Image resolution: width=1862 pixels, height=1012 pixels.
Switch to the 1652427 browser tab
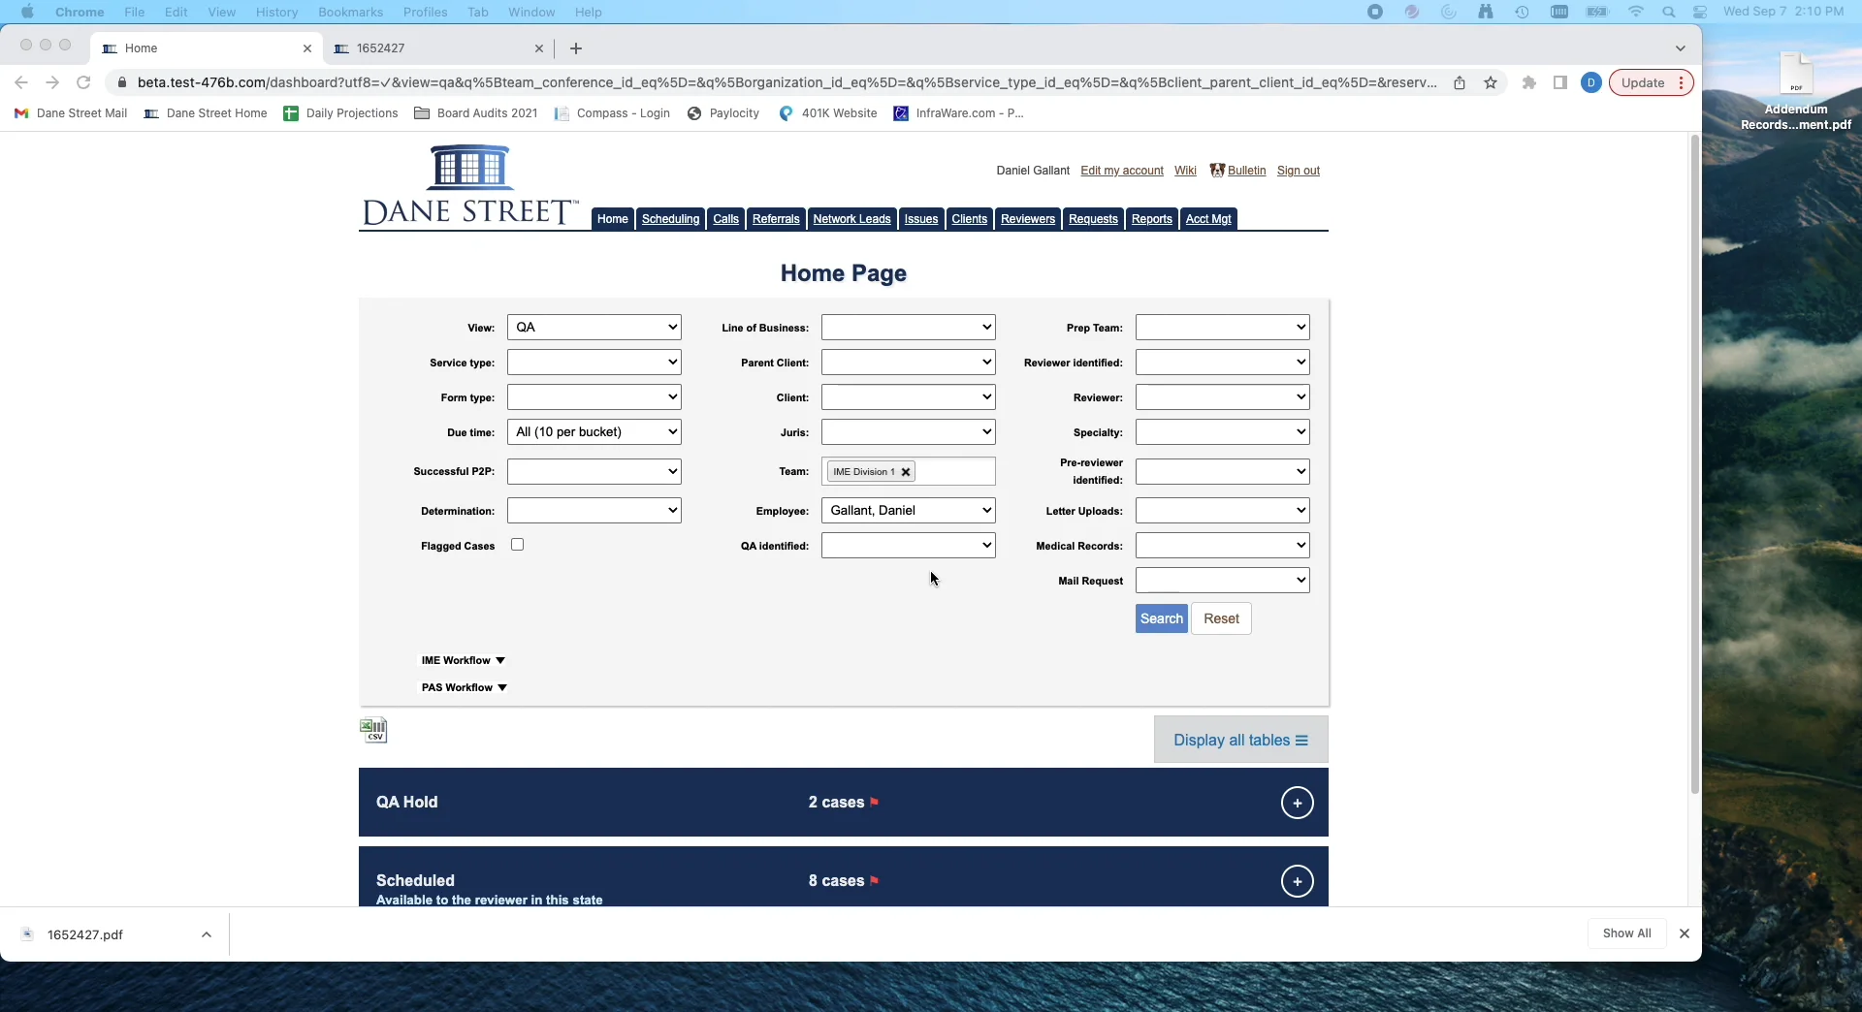click(438, 48)
